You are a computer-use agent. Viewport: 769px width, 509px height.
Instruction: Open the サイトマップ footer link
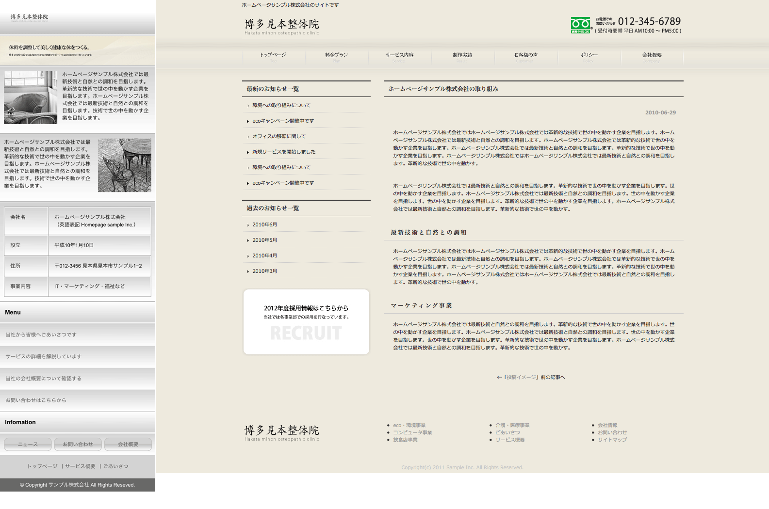612,440
